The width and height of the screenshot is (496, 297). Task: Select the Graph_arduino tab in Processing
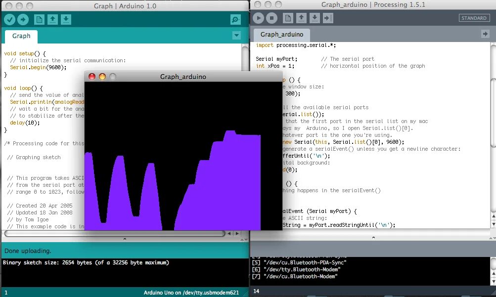pyautogui.click(x=282, y=35)
